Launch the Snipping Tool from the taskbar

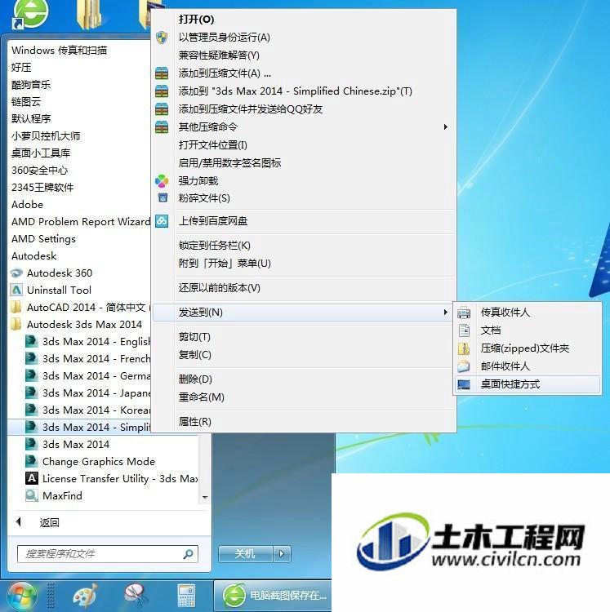pyautogui.click(x=136, y=596)
